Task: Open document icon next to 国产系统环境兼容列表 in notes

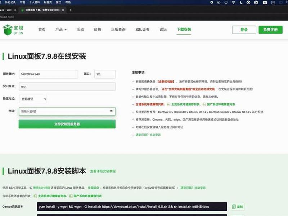Action: pyautogui.click(x=204, y=104)
